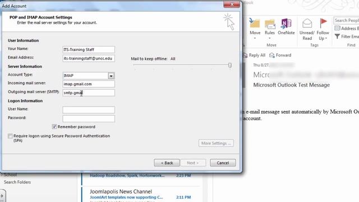The image size is (359, 202).
Task: Open Follow Up flag icon
Action: (323, 24)
